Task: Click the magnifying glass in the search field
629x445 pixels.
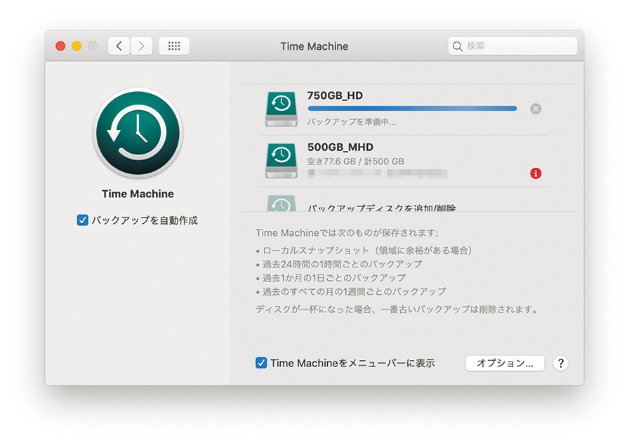Action: [458, 46]
